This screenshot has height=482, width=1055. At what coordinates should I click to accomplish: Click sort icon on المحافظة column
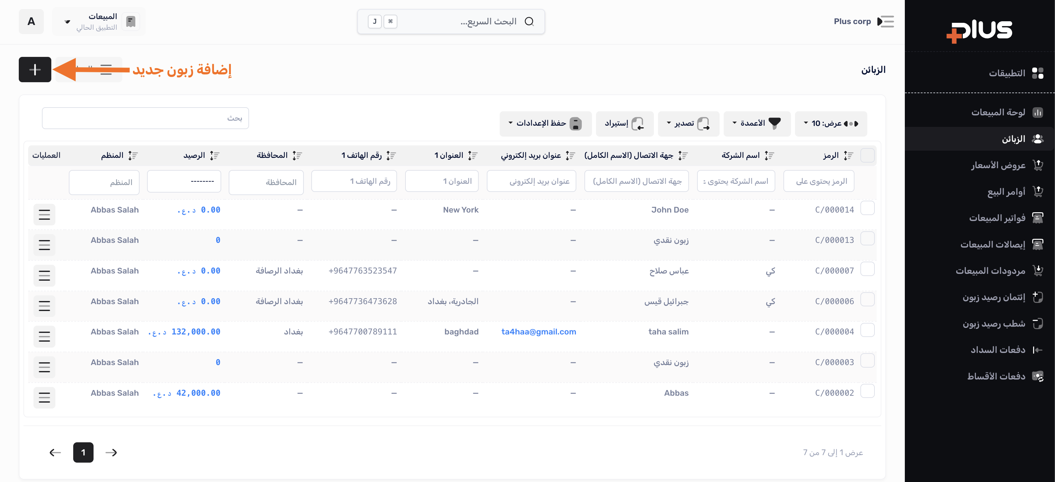click(x=297, y=155)
